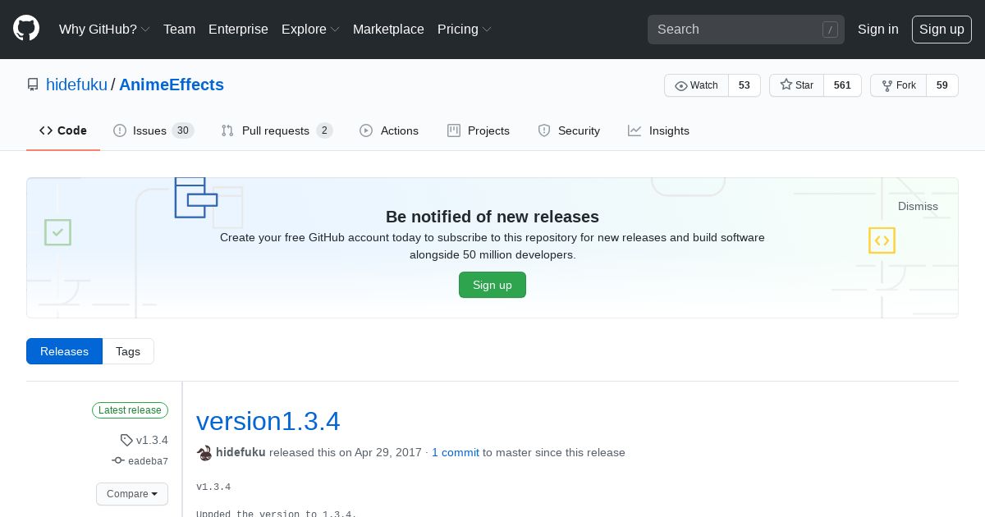This screenshot has height=517, width=985.
Task: Open the Pull requests tab
Action: pyautogui.click(x=277, y=130)
